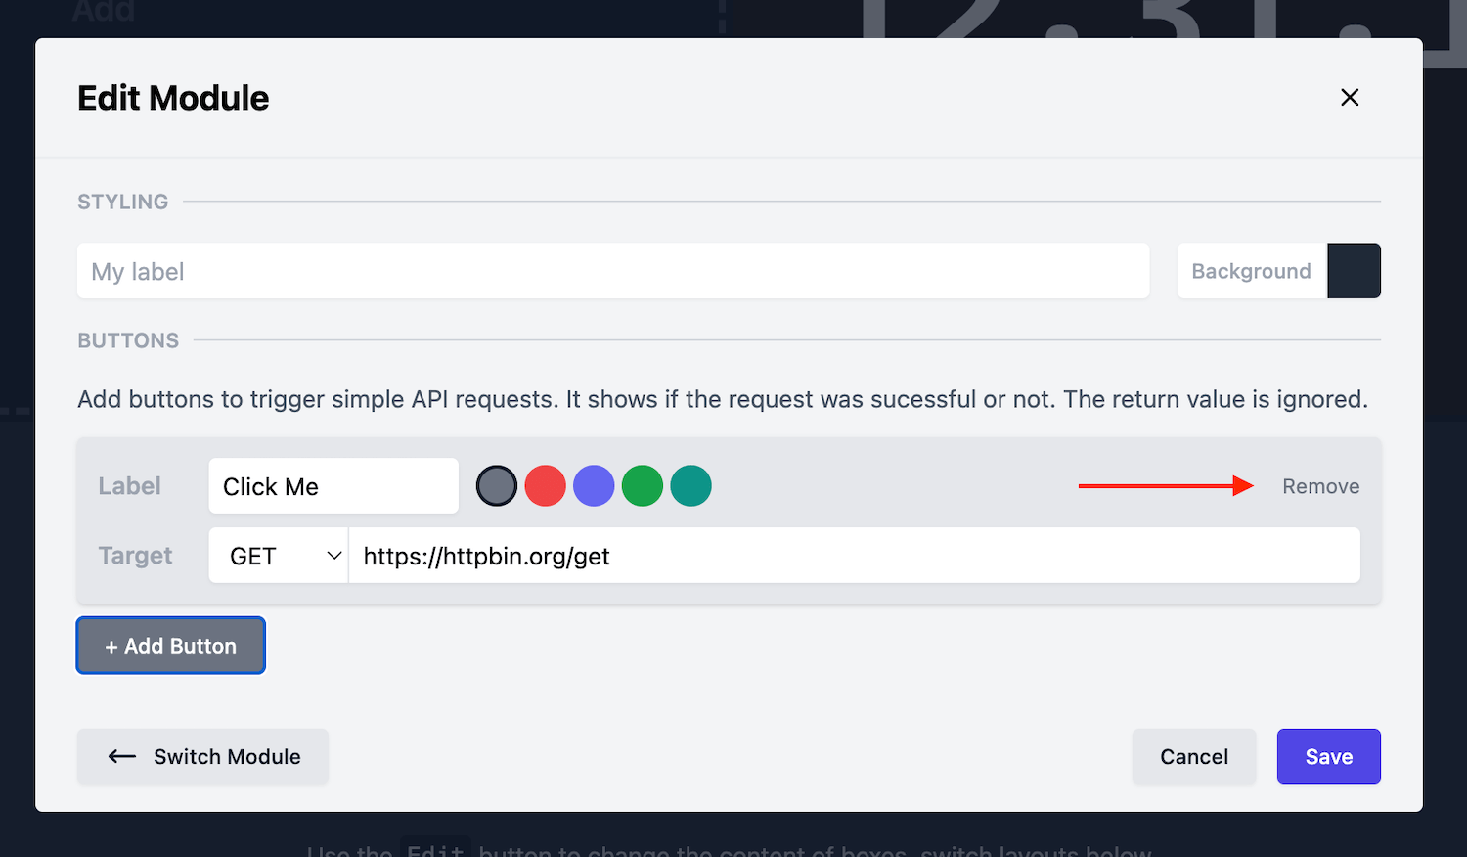Choose the red button color circle
Image resolution: width=1467 pixels, height=857 pixels.
pos(545,486)
